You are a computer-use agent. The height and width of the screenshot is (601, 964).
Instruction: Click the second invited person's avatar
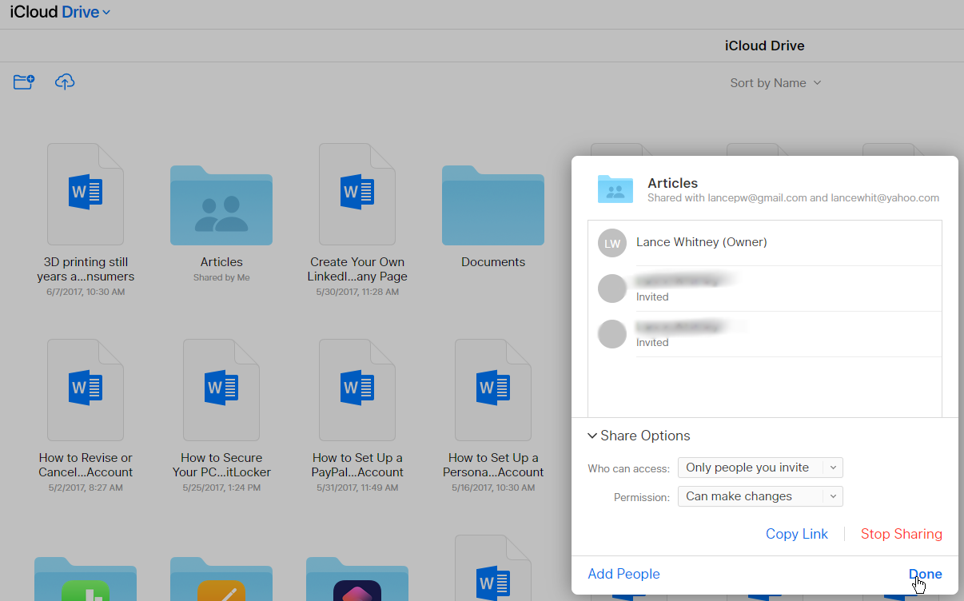coord(612,334)
